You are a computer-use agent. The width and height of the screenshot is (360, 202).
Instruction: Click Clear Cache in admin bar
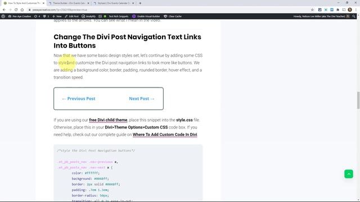coord(173,16)
